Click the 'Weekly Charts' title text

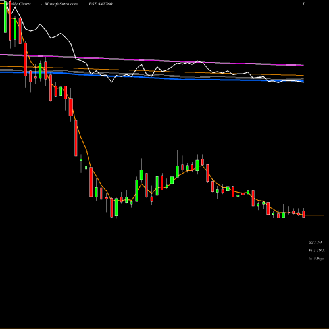18,4
